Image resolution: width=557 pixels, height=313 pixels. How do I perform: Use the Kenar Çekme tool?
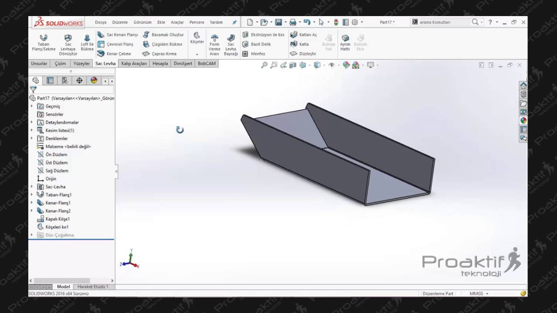click(x=114, y=54)
